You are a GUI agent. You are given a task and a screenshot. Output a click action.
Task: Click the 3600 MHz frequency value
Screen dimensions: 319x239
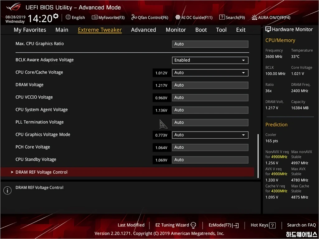coord(274,57)
